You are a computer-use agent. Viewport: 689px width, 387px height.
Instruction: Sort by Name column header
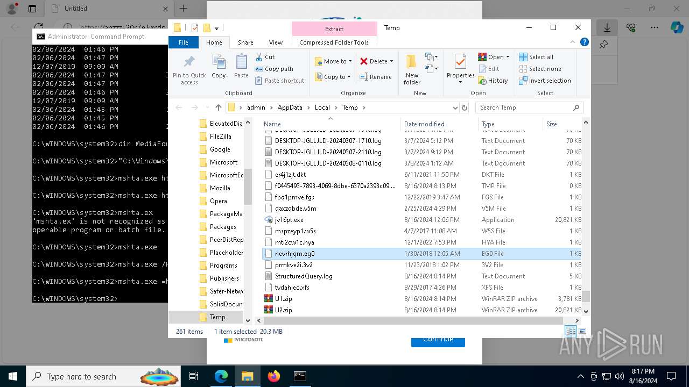330,124
